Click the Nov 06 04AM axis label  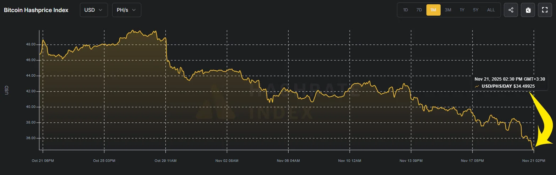tap(288, 161)
